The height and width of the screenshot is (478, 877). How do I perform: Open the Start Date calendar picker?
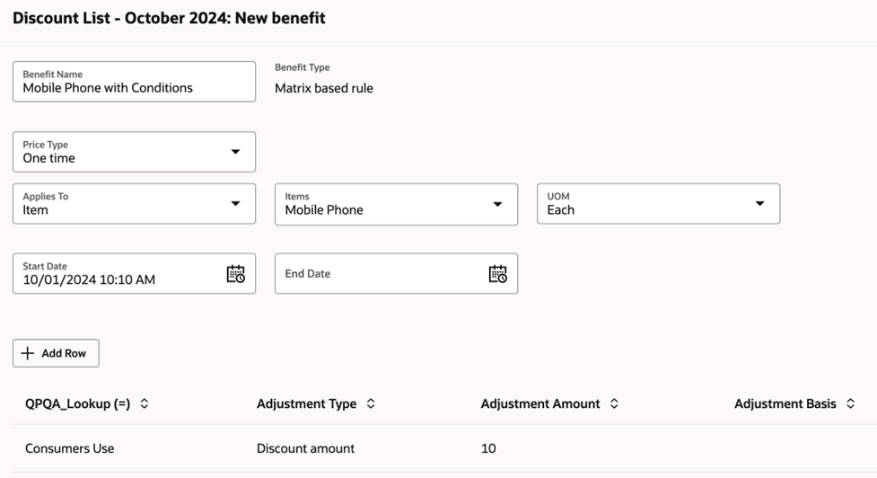coord(235,274)
